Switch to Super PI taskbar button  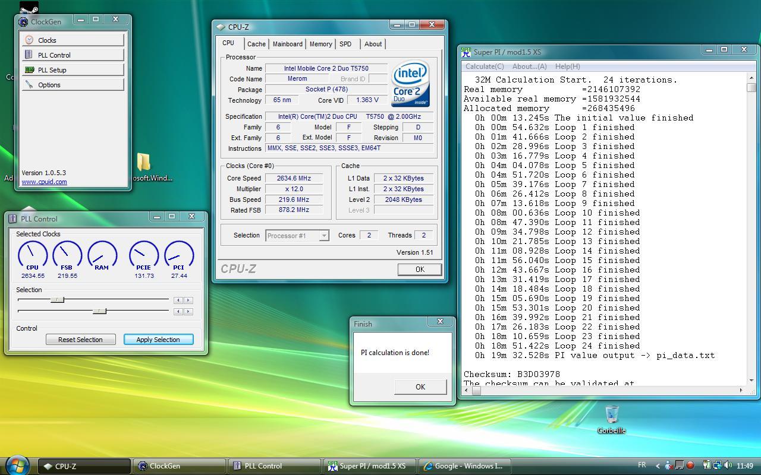click(370, 466)
